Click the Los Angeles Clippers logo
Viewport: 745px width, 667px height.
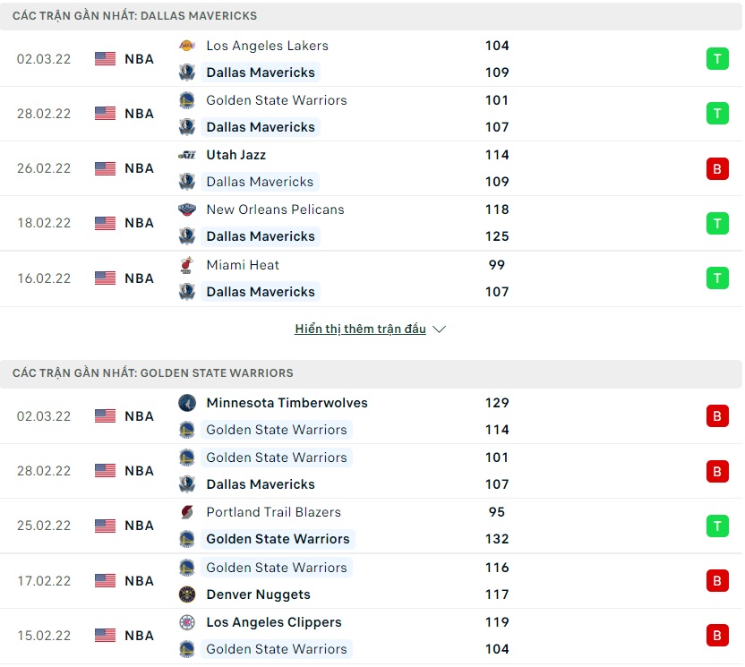(186, 622)
